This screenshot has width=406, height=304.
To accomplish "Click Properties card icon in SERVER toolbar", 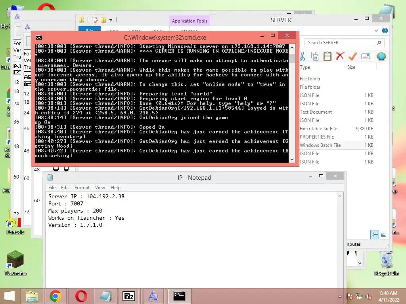I will pyautogui.click(x=365, y=56).
